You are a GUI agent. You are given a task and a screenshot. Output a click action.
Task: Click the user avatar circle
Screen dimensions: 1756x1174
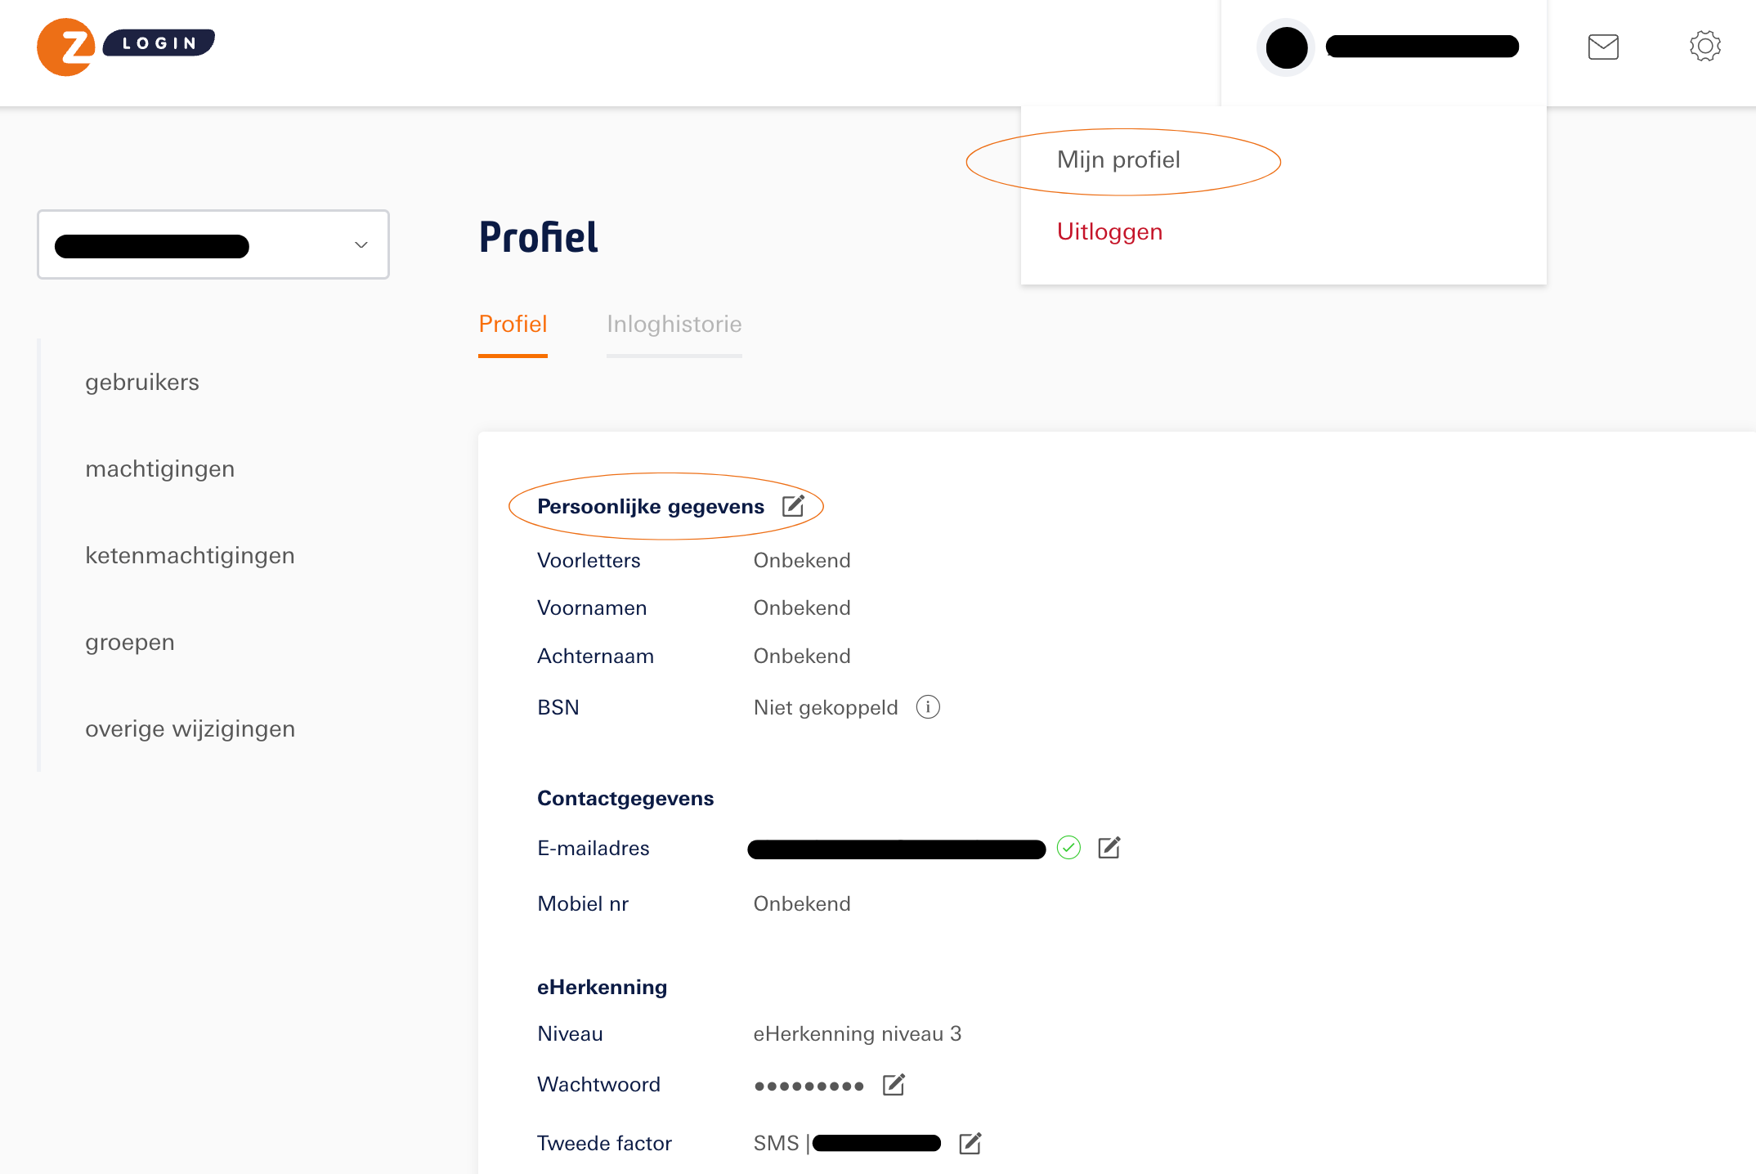point(1286,47)
